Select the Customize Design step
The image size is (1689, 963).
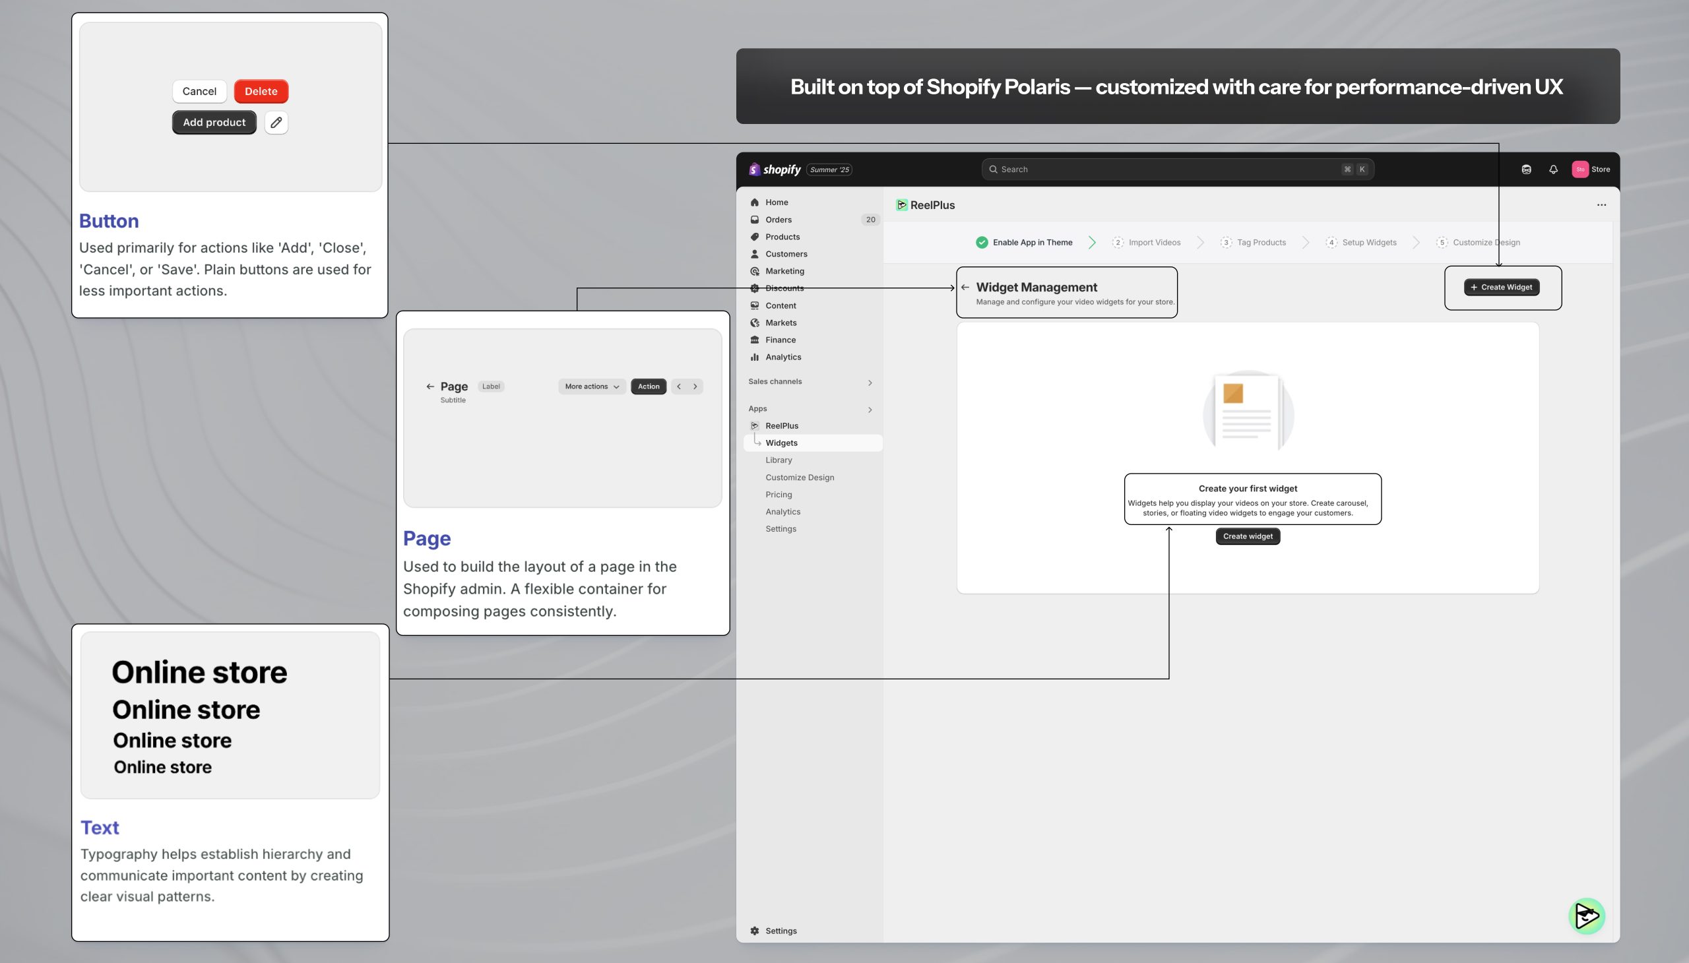click(x=1478, y=242)
